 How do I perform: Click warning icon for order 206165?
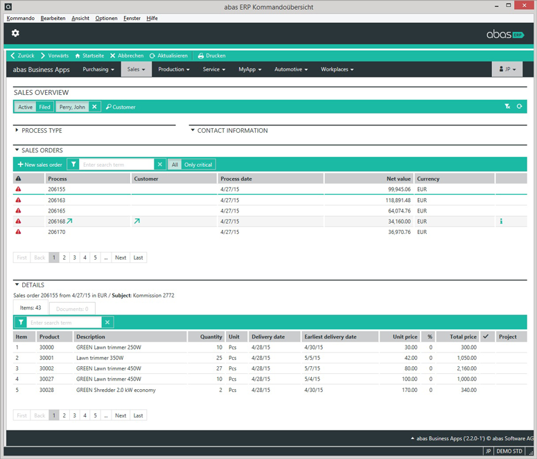[19, 210]
